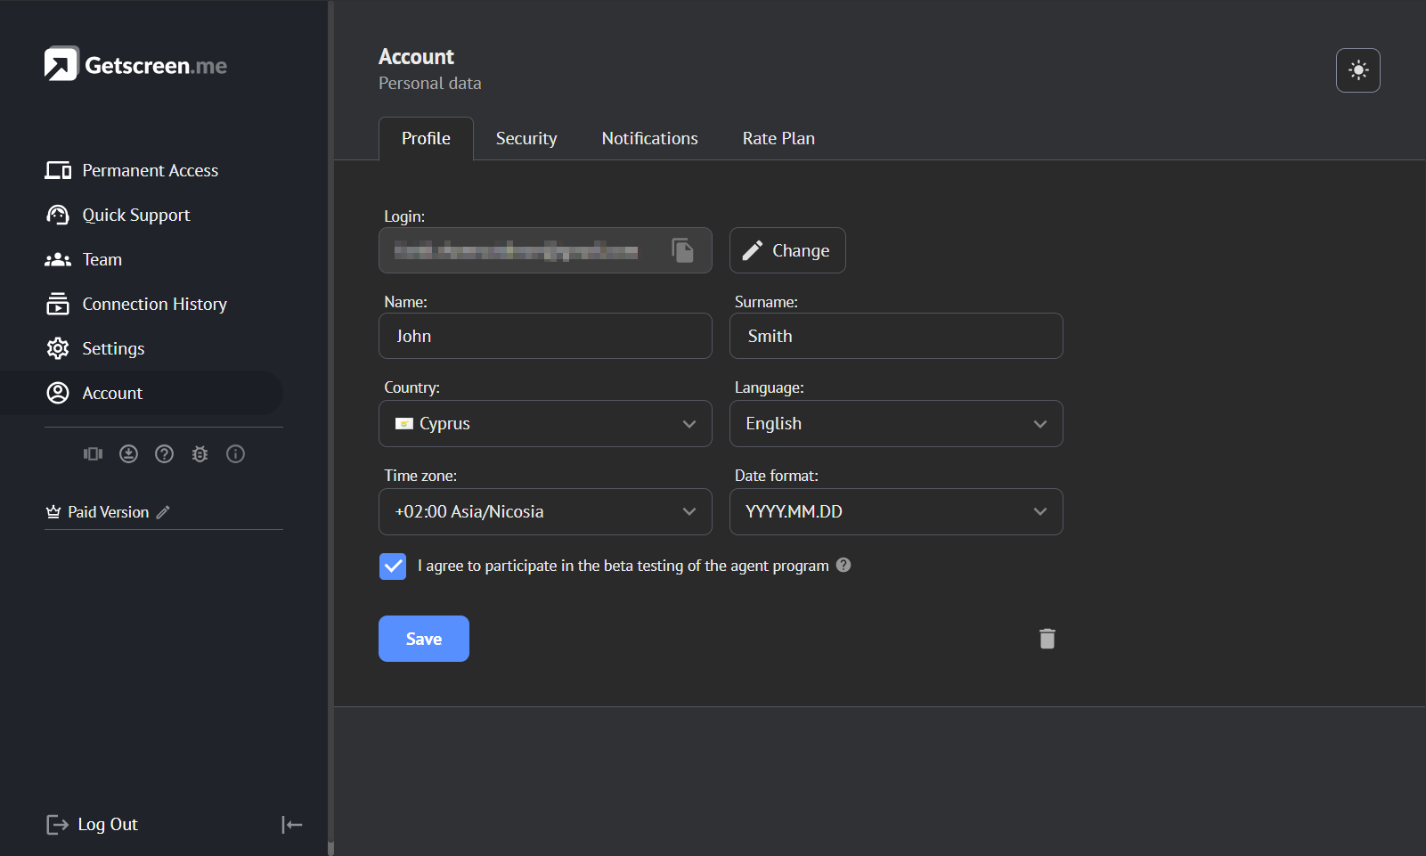This screenshot has height=856, width=1426.
Task: Click the bug report icon
Action: pos(200,454)
